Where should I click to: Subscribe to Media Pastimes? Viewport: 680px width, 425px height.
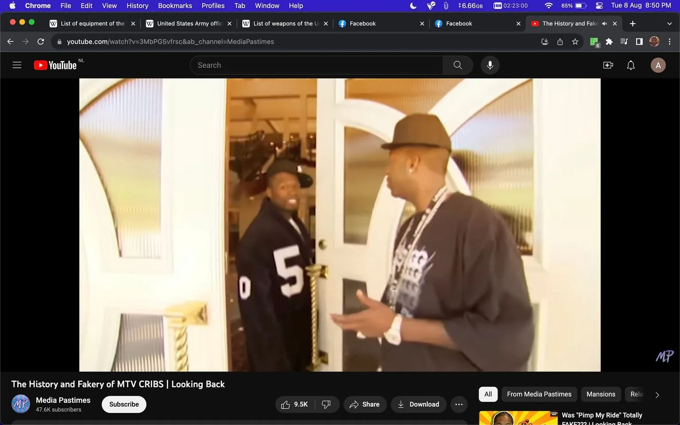click(x=124, y=404)
